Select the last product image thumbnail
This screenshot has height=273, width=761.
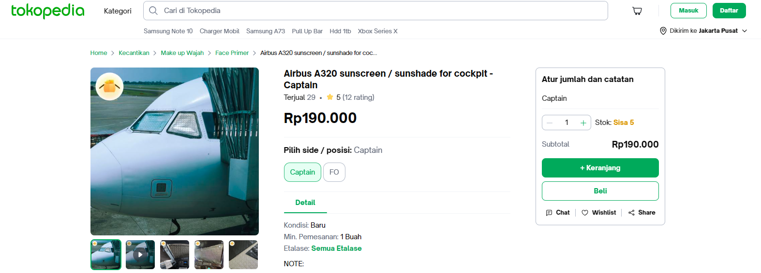[243, 254]
